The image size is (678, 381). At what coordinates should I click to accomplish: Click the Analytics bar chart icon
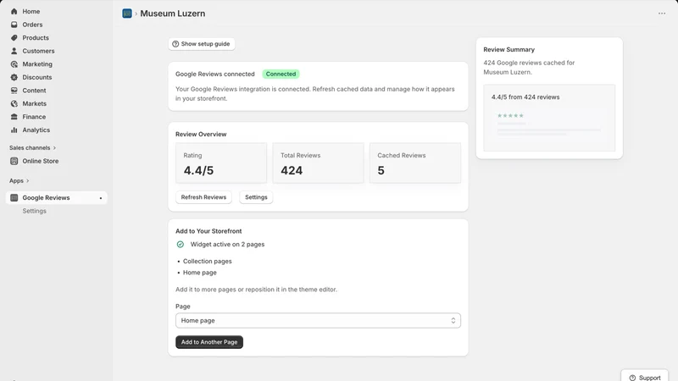point(14,130)
